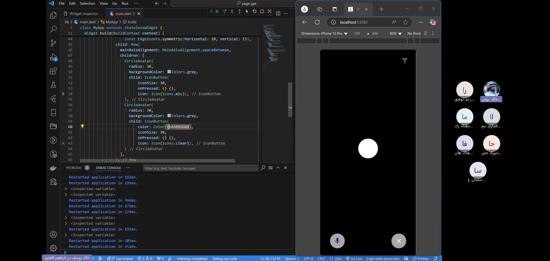Open the Testing flask view
This screenshot has height=261, width=550.
tap(54, 85)
